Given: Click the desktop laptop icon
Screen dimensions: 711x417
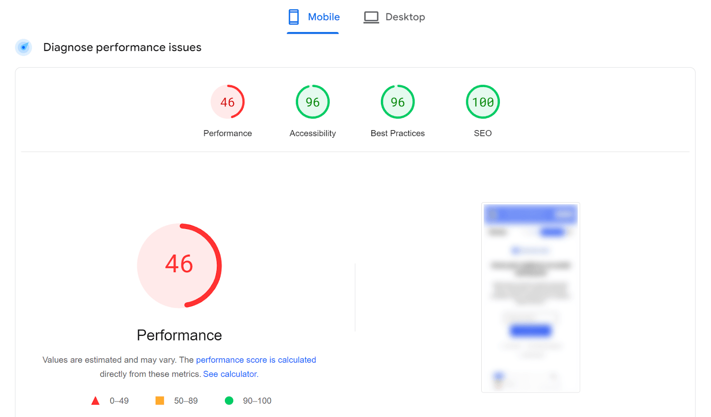Looking at the screenshot, I should 371,17.
